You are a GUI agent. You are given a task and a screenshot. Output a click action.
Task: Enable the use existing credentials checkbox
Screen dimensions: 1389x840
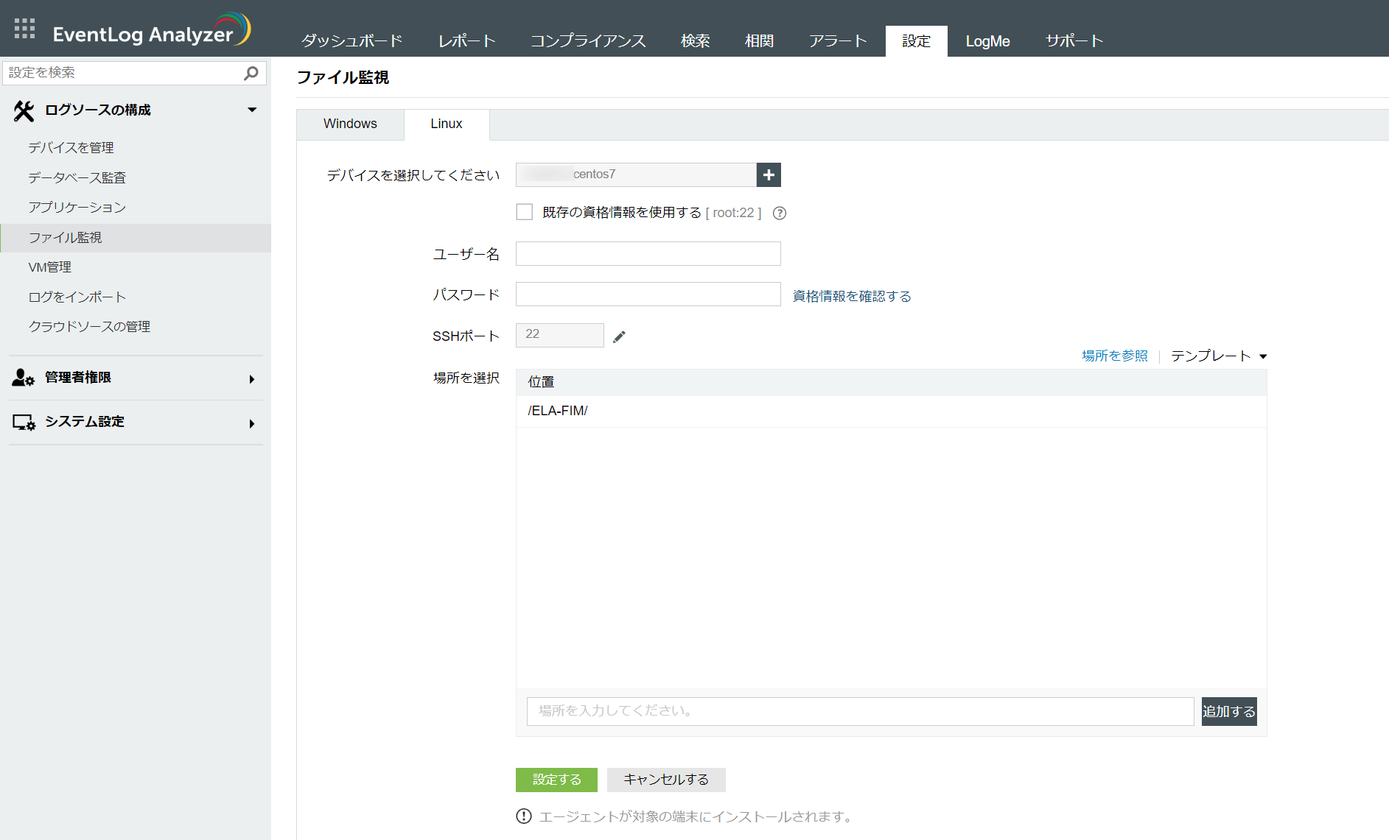[525, 213]
